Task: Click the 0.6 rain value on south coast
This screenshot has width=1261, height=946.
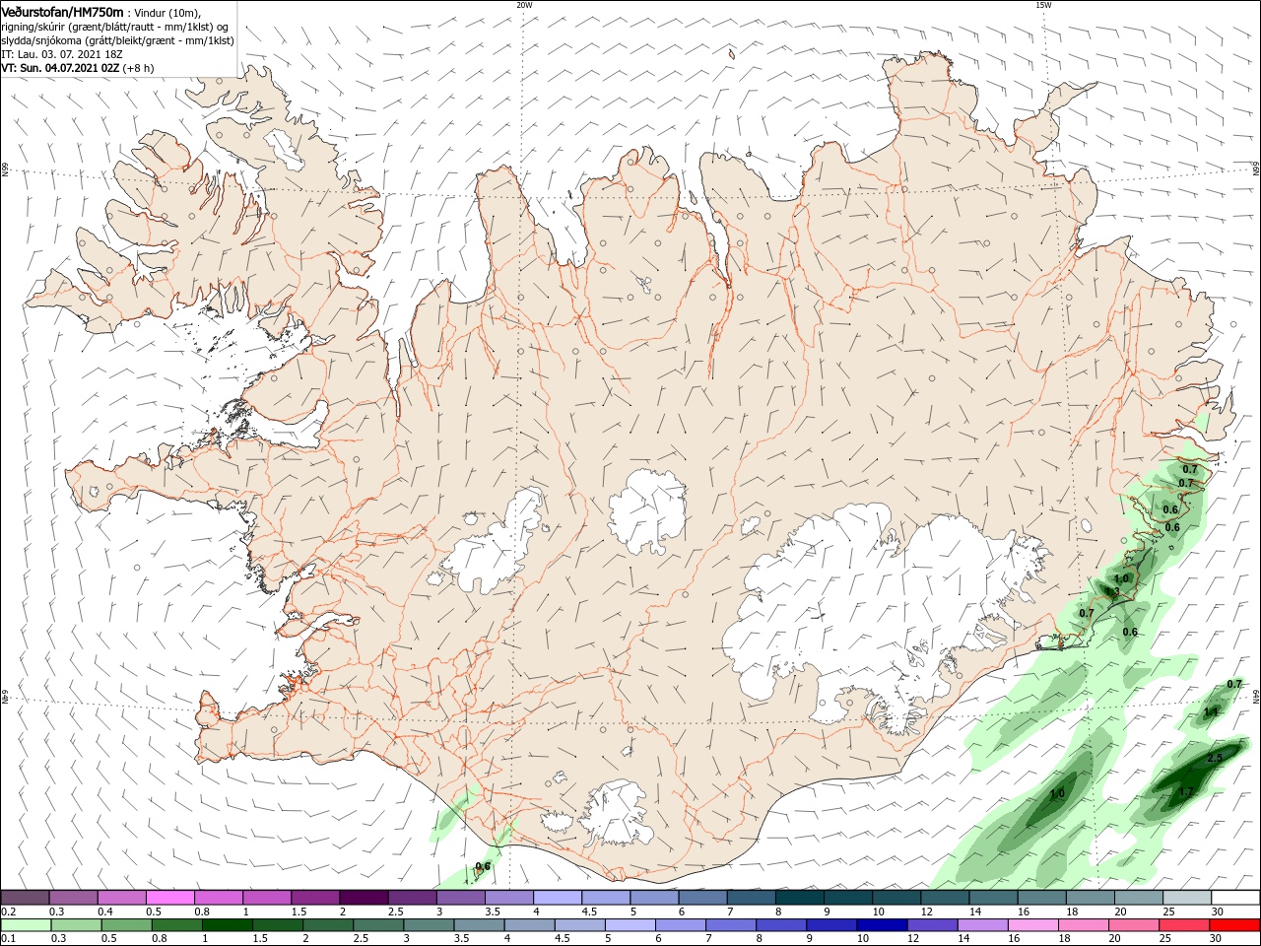Action: 483,866
